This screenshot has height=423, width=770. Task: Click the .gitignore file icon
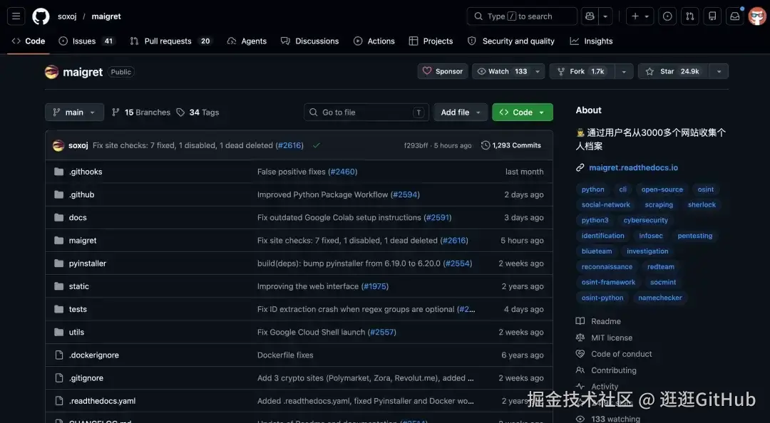tap(59, 378)
